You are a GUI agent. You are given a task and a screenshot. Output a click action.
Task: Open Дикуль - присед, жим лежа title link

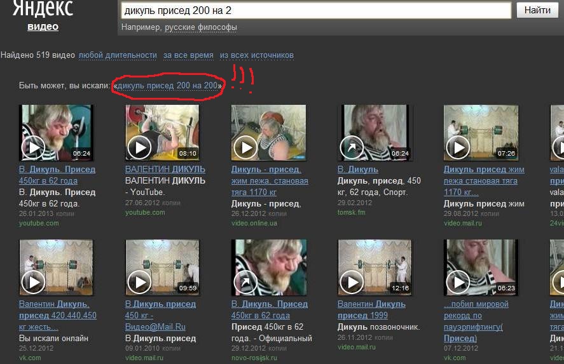click(x=270, y=181)
